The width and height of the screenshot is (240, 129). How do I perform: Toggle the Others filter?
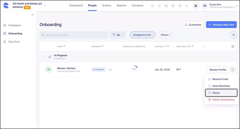tap(165, 35)
